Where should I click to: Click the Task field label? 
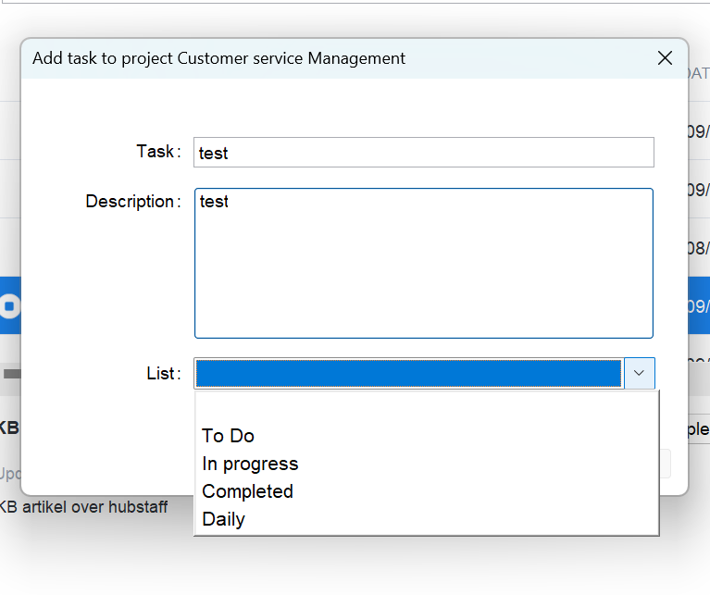[x=157, y=152]
